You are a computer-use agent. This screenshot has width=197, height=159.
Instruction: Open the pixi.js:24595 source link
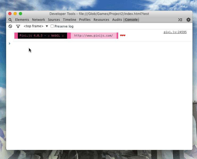(175, 32)
